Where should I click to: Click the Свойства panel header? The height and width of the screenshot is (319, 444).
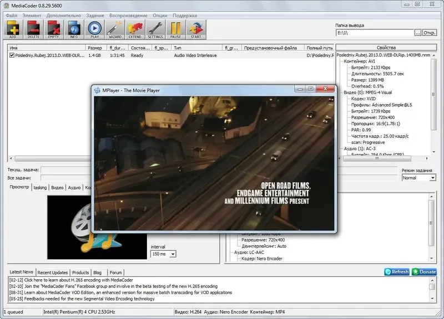[x=386, y=48]
